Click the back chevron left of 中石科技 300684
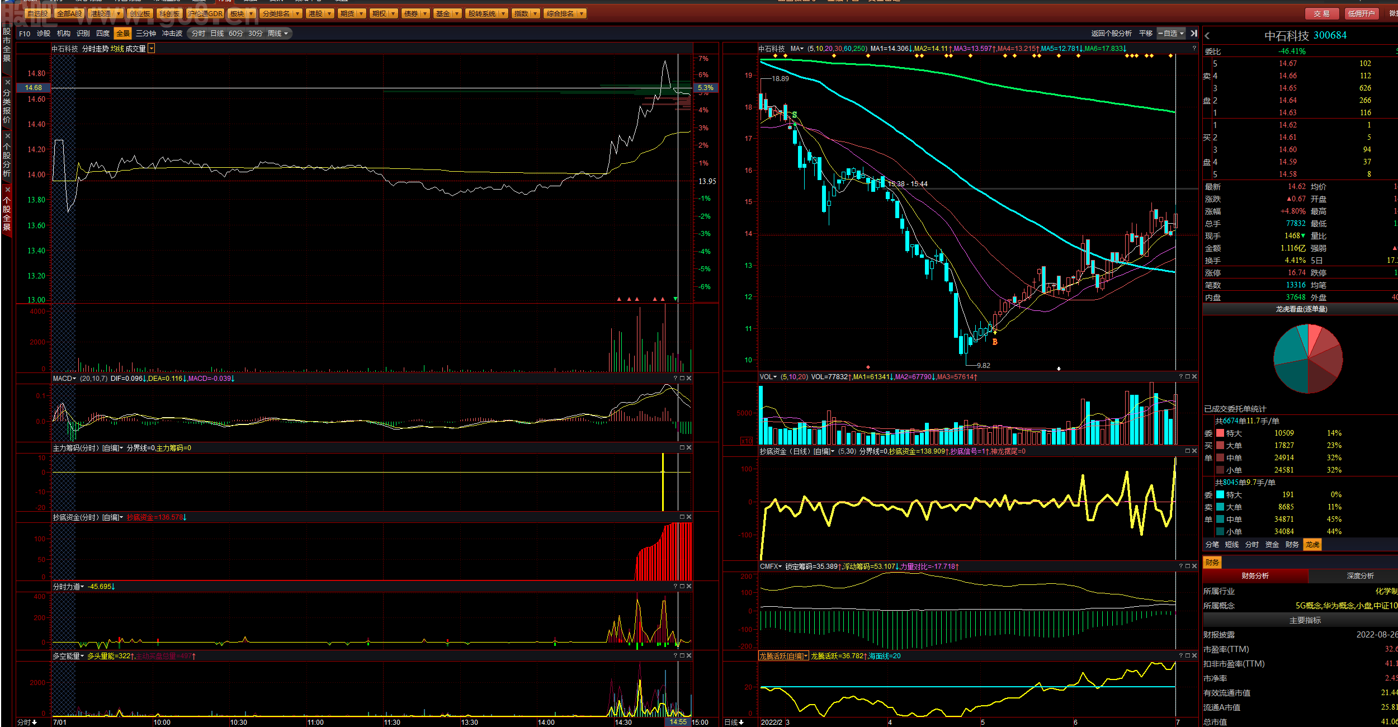This screenshot has height=727, width=1398. pyautogui.click(x=1207, y=36)
